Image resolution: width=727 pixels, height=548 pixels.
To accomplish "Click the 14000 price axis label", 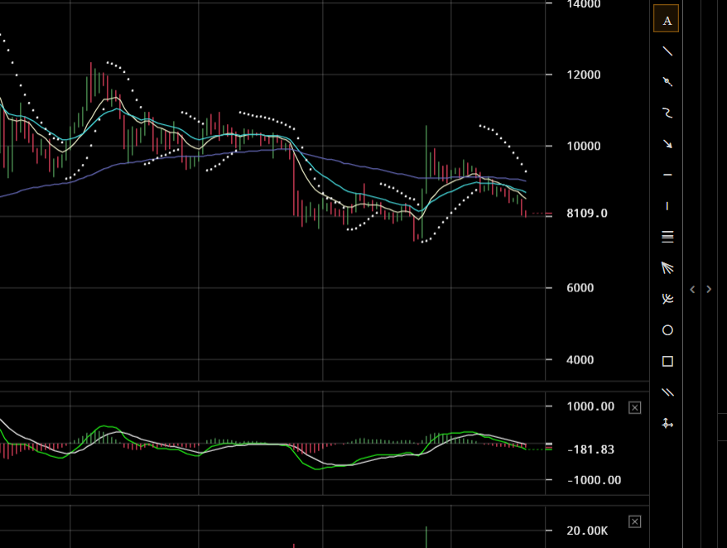I will [x=583, y=4].
